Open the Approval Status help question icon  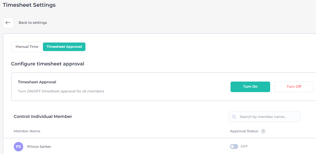263,131
